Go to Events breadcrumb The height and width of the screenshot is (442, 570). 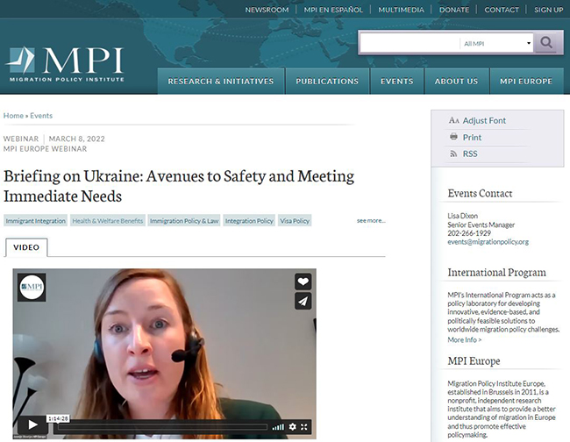[41, 116]
